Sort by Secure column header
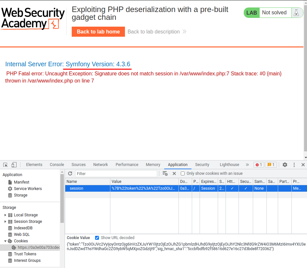Image resolution: width=307 pixels, height=268 pixels. [x=246, y=182]
